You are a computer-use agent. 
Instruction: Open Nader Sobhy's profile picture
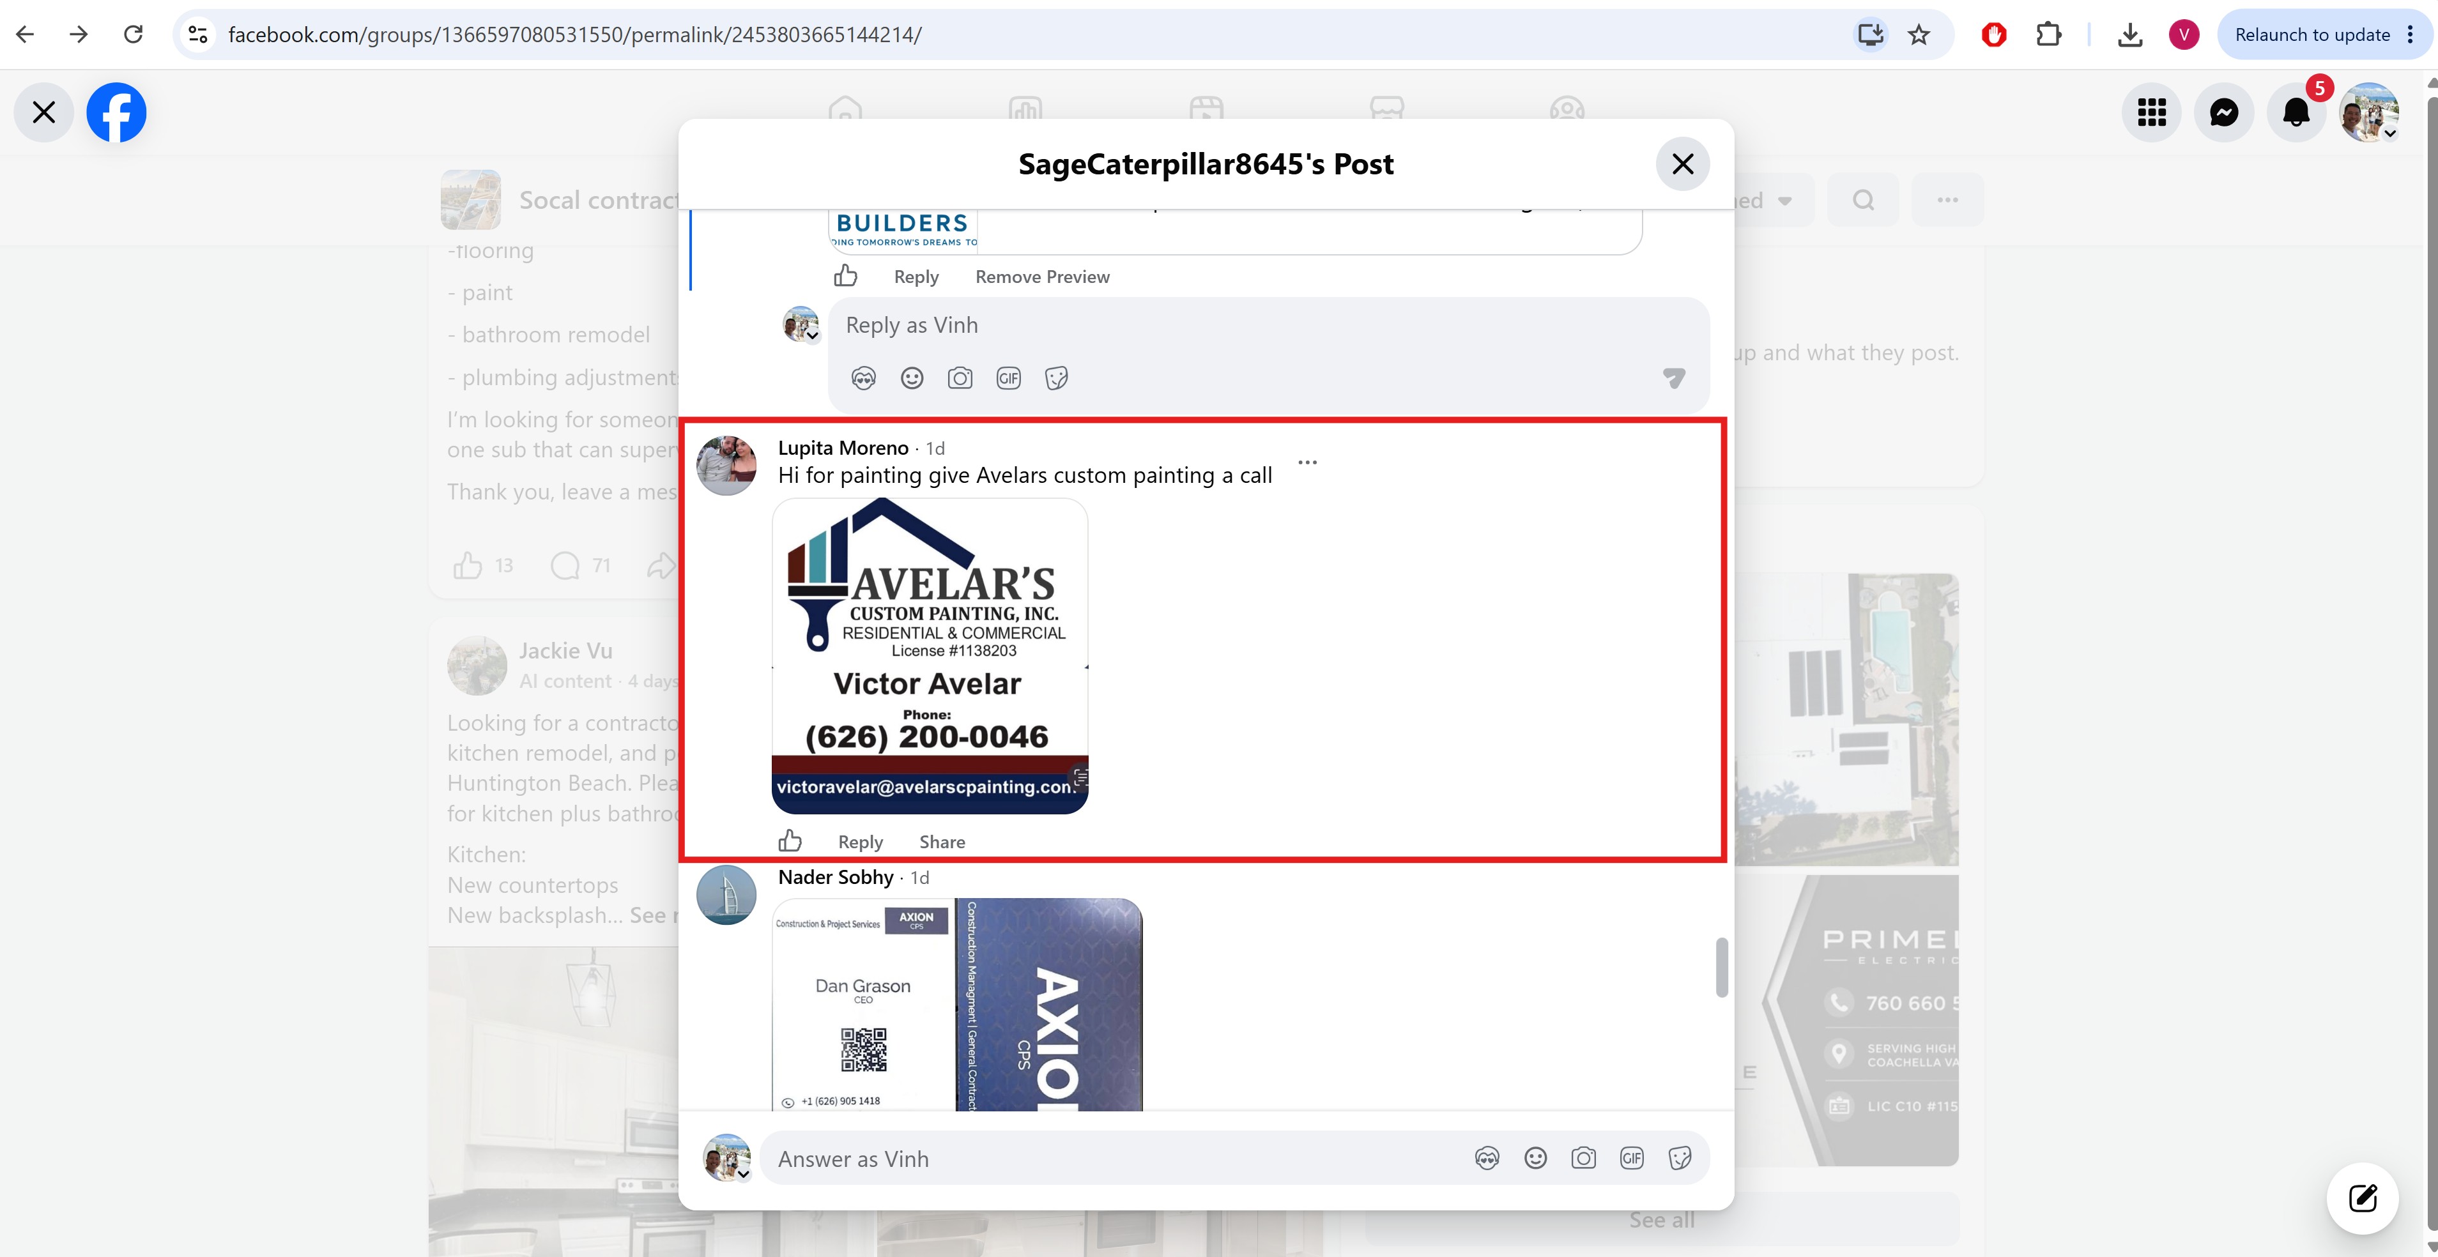[726, 895]
